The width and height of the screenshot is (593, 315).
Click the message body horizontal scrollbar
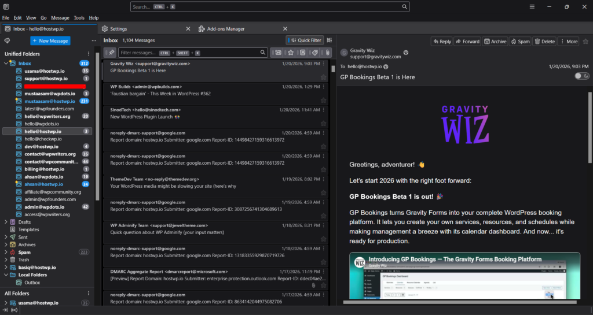[460, 302]
